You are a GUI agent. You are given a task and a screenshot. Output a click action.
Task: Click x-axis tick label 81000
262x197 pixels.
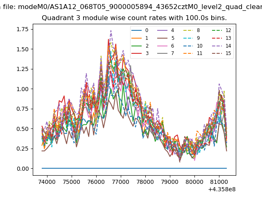[x=219, y=182]
